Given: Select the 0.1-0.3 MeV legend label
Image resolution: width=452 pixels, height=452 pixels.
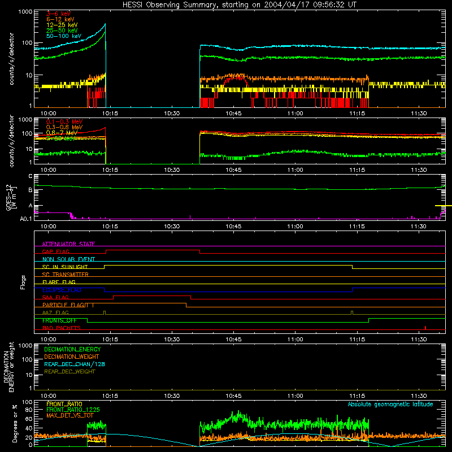Looking at the screenshot, I should coord(64,121).
